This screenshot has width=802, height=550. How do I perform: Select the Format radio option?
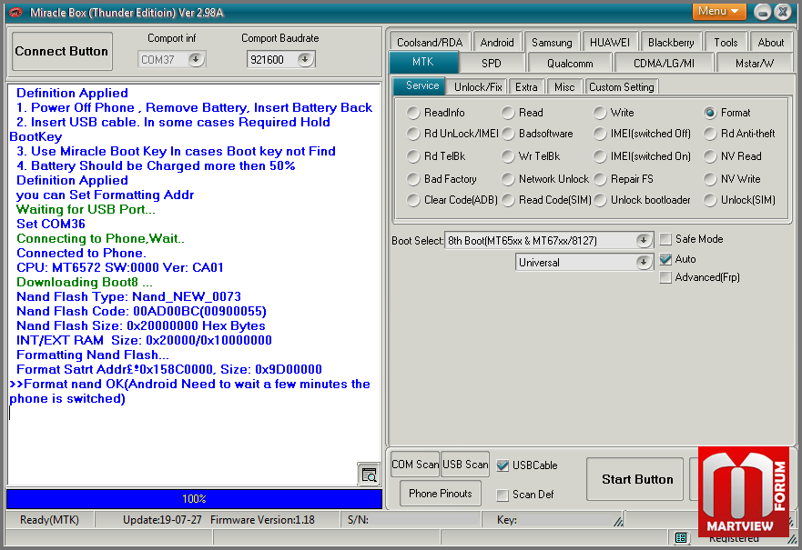(710, 113)
